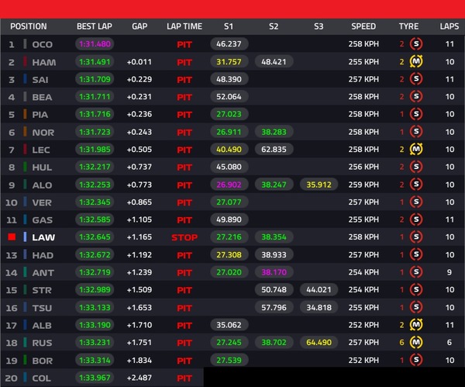Image resolution: width=465 pixels, height=387 pixels.
Task: Click the yellow S1 time 31.757
Action: (x=229, y=62)
